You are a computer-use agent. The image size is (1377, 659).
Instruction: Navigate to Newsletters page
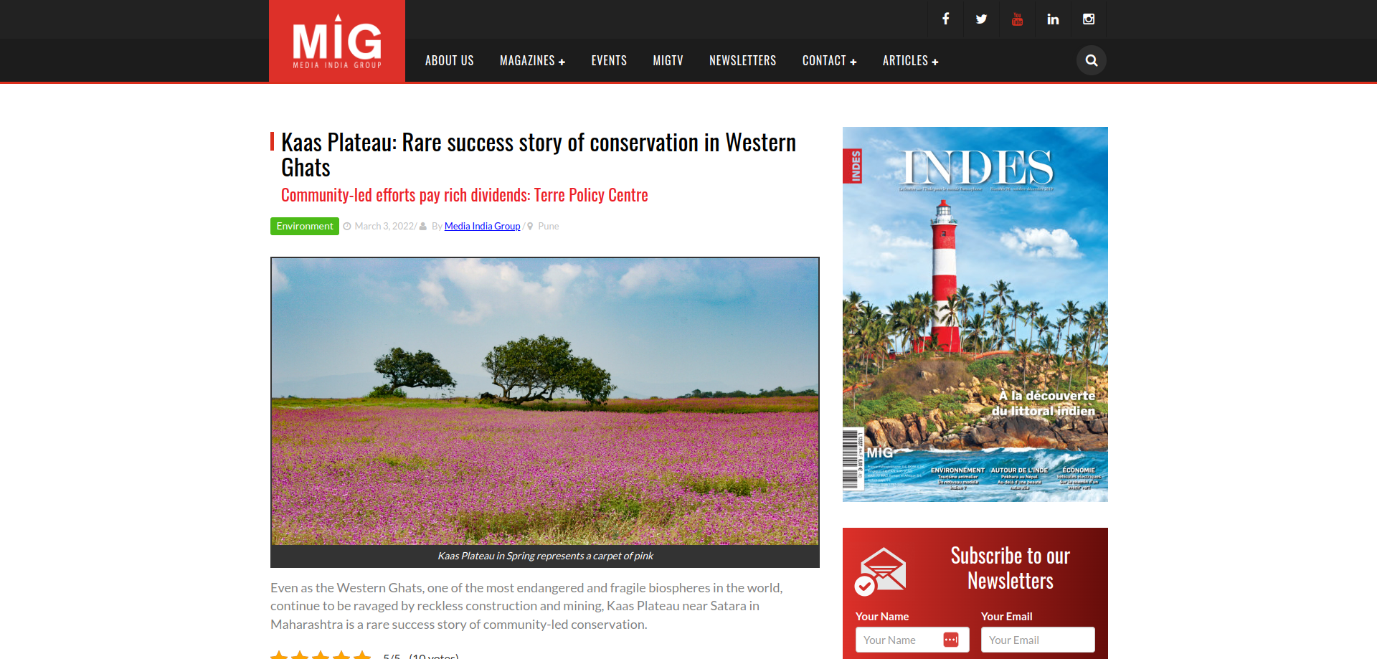(x=742, y=61)
